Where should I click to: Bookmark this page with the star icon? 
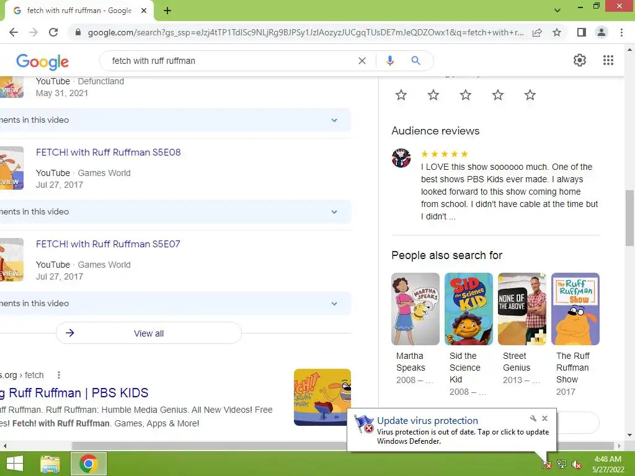click(557, 32)
